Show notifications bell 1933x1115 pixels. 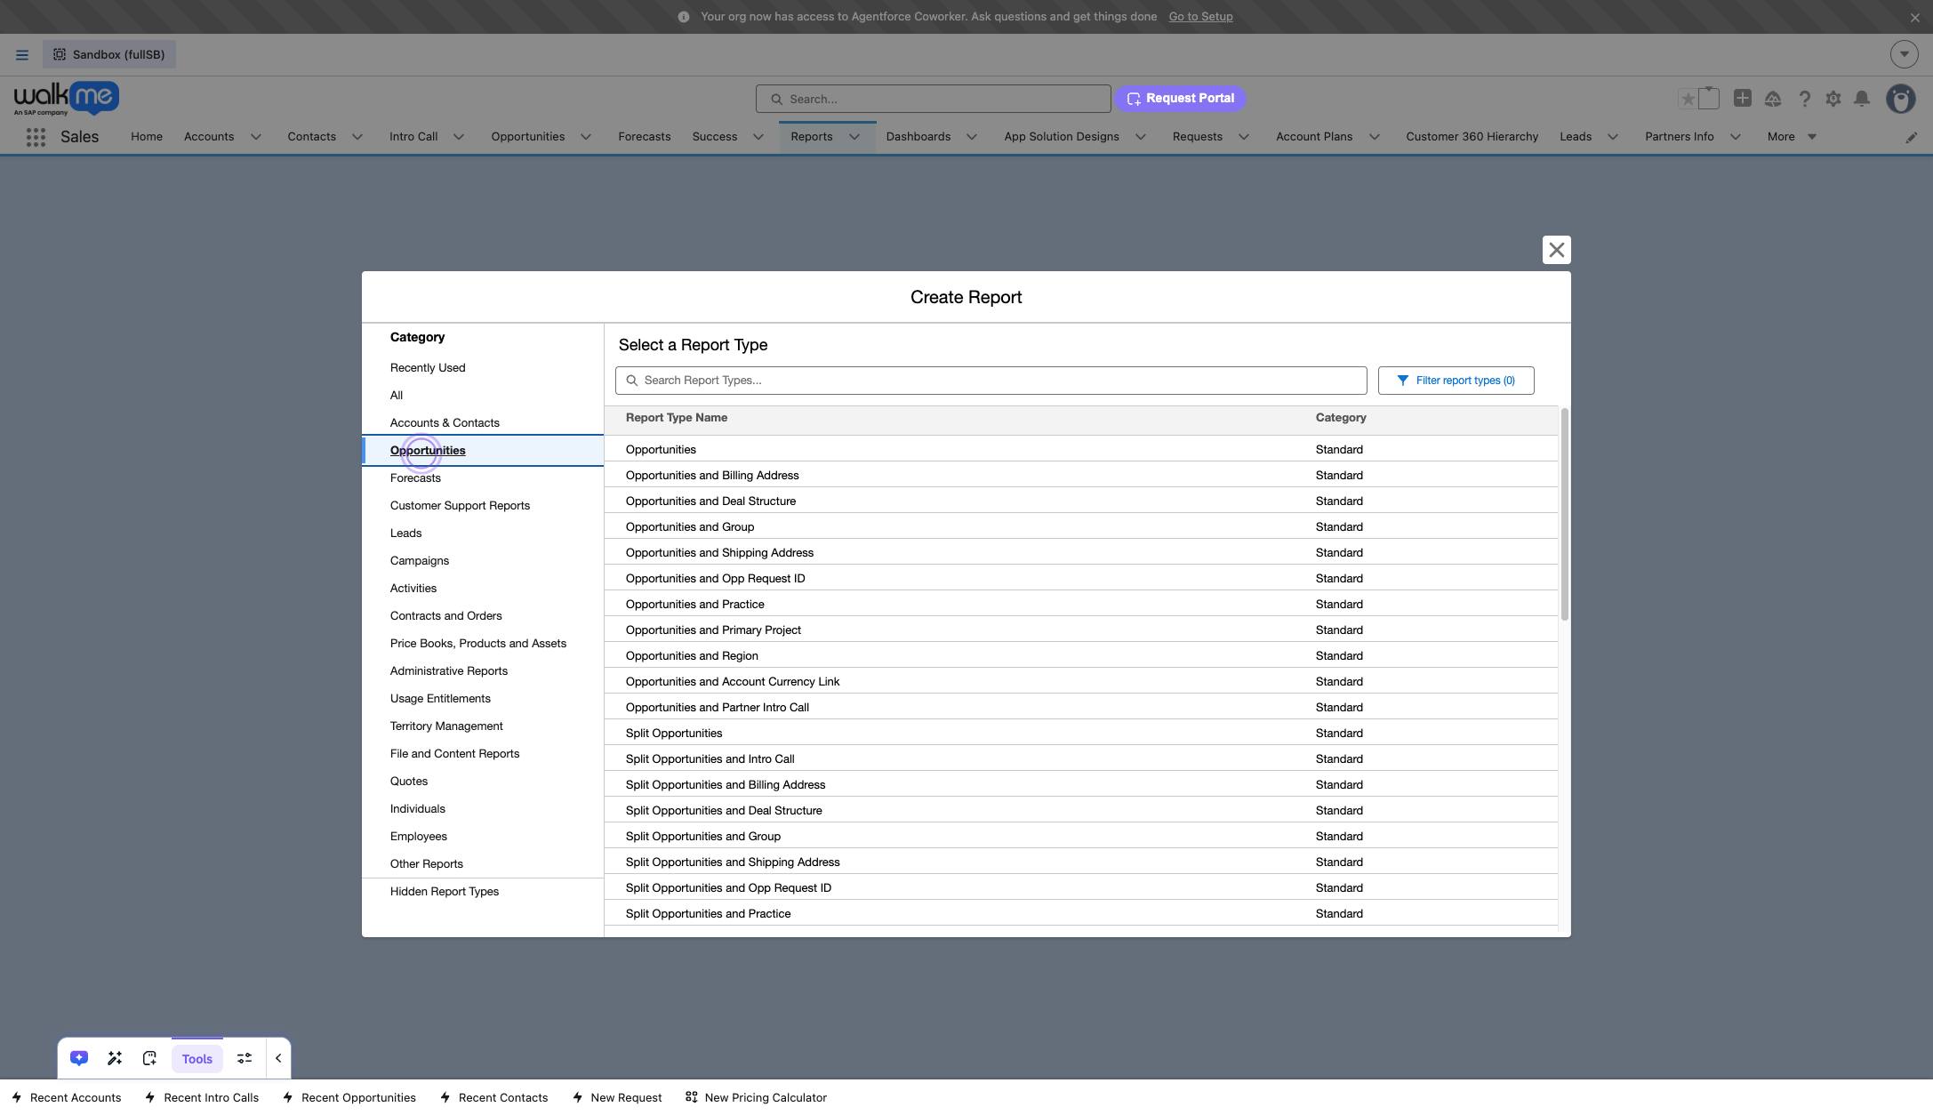pos(1862,99)
